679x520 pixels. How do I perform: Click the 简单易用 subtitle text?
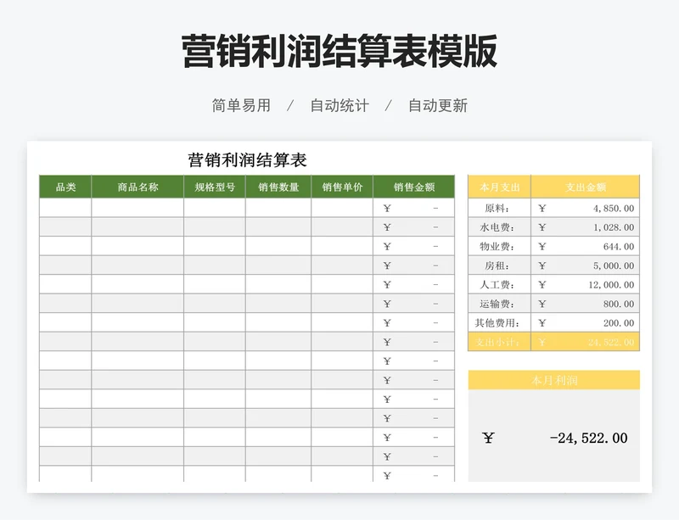click(x=241, y=105)
